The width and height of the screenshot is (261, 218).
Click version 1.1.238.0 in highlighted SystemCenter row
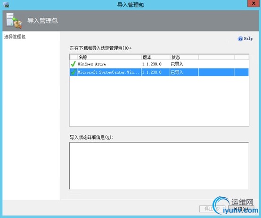click(152, 72)
